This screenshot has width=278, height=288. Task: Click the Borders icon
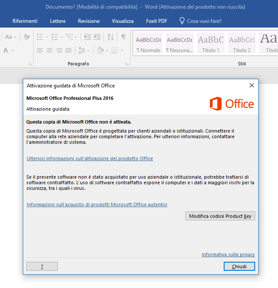(114, 50)
